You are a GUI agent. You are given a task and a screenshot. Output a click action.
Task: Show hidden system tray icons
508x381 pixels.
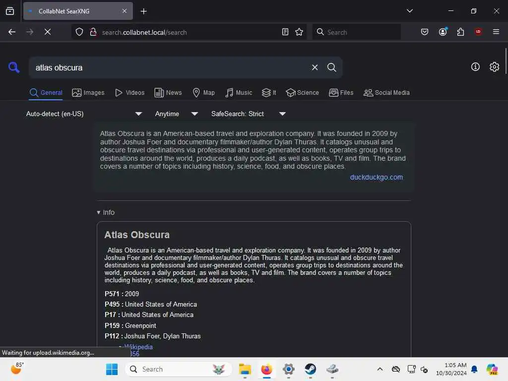(x=380, y=369)
